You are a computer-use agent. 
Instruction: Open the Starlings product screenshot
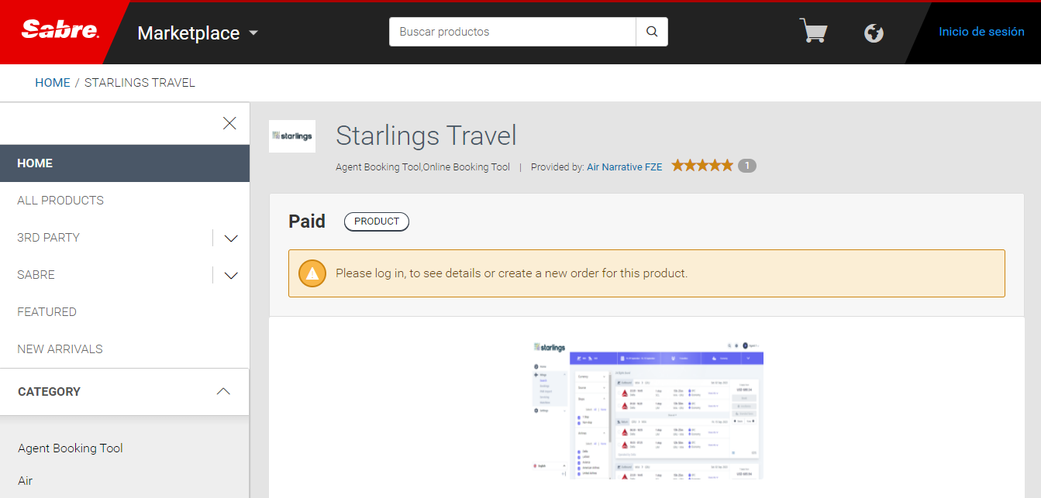647,409
